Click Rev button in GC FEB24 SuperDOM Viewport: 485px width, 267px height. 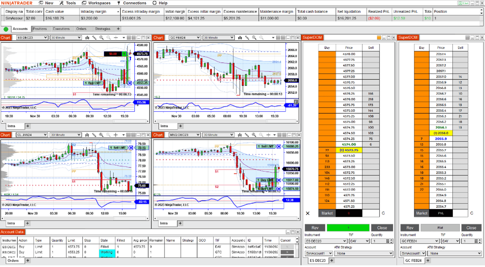coord(410,228)
